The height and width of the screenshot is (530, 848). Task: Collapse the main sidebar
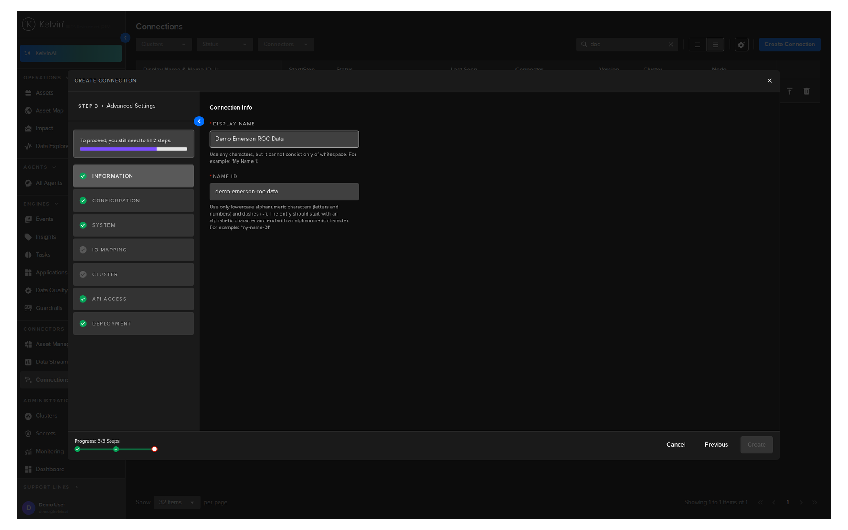pos(125,38)
